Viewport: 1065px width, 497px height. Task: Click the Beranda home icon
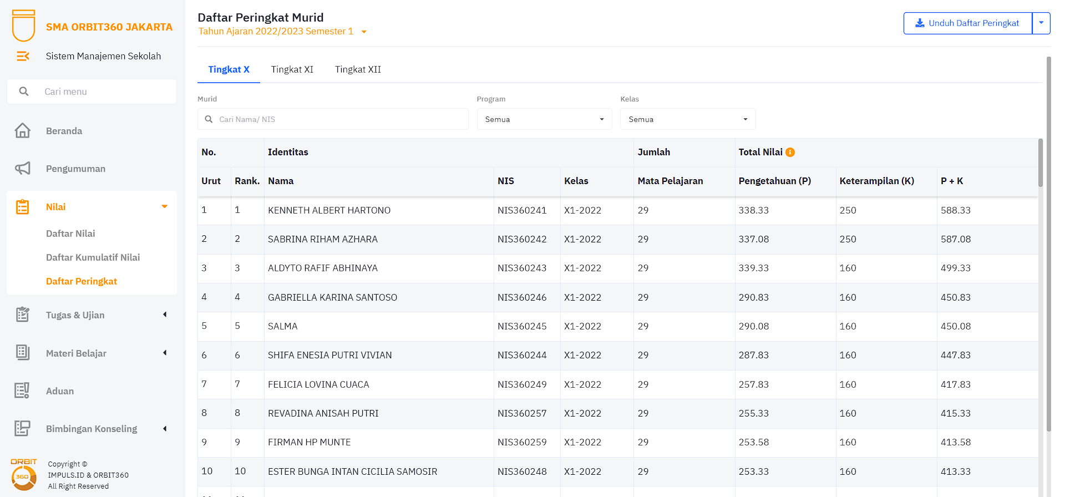(x=22, y=131)
